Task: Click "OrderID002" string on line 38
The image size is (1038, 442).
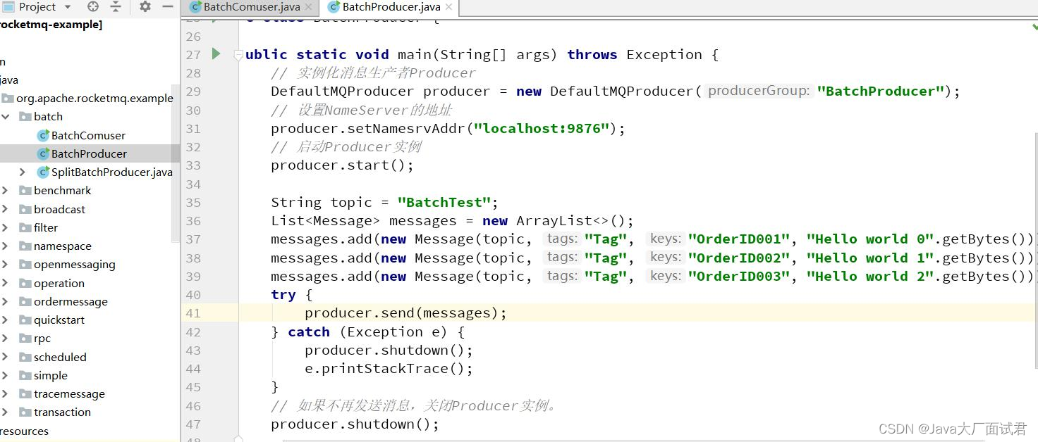Action: tap(739, 258)
